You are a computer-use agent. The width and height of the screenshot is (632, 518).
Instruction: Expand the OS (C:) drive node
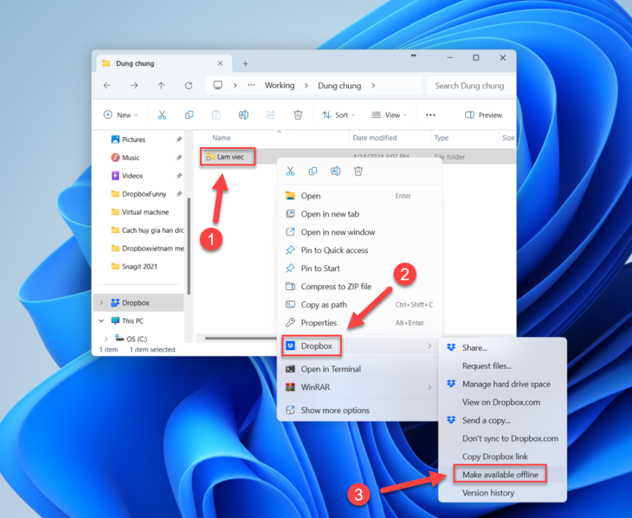(x=106, y=339)
